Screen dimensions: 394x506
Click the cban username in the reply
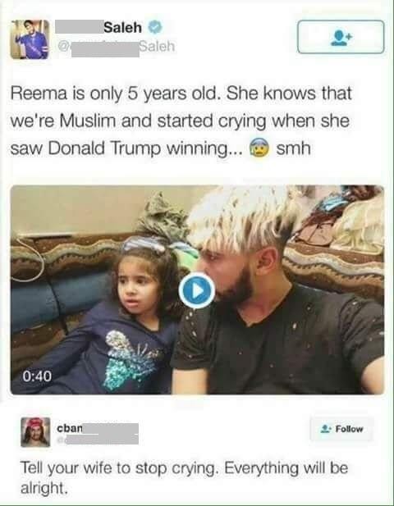point(69,428)
